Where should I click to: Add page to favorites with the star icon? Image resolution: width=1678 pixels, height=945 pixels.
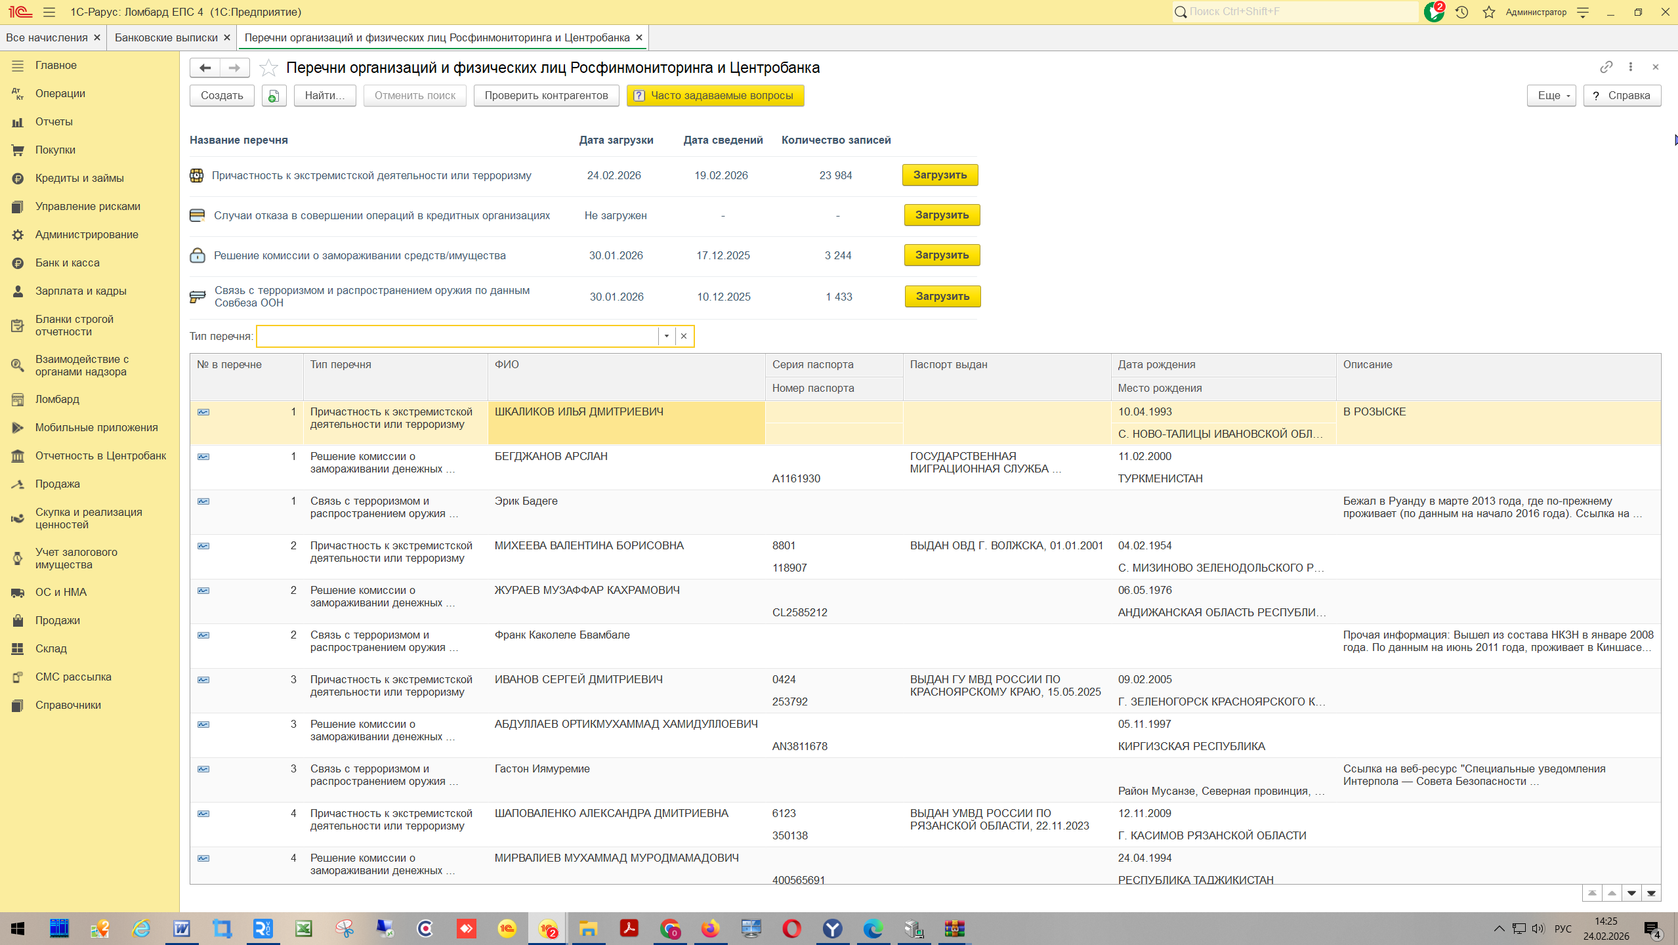click(x=268, y=68)
